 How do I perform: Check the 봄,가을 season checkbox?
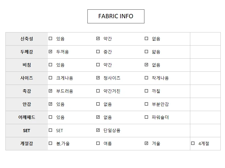pyautogui.click(x=50, y=143)
